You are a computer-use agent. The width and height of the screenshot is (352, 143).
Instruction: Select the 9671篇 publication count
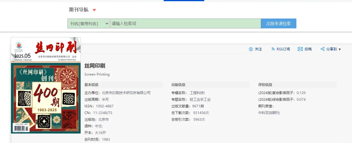pos(198,106)
